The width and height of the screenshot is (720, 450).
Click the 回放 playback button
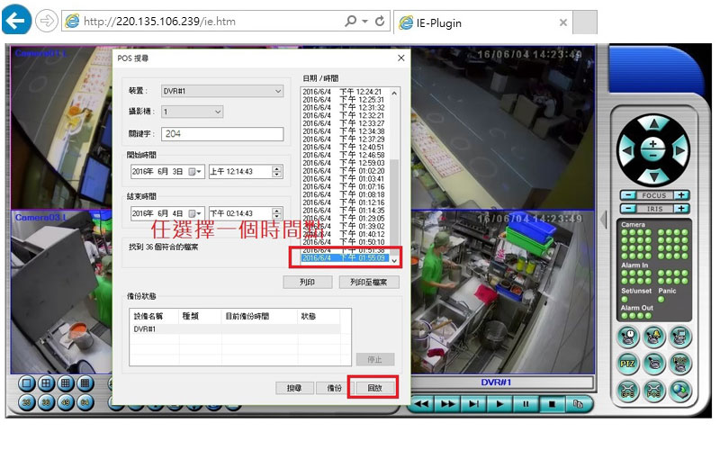pos(374,388)
